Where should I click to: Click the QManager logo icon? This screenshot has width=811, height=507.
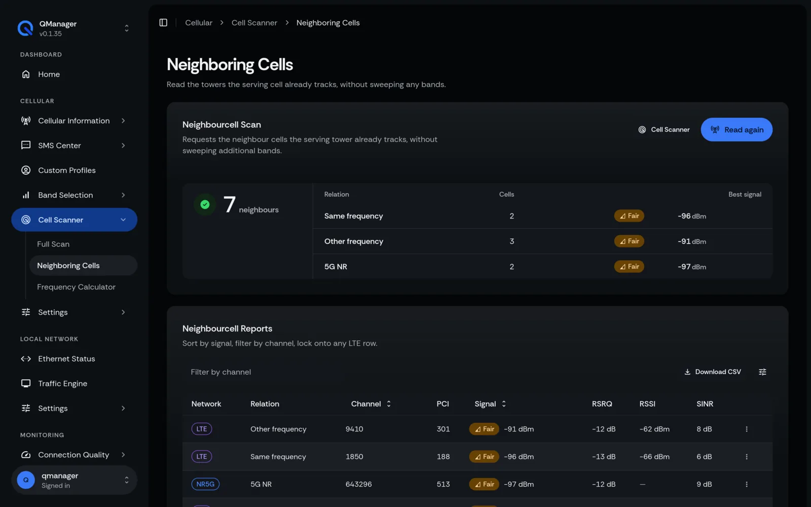pos(25,28)
